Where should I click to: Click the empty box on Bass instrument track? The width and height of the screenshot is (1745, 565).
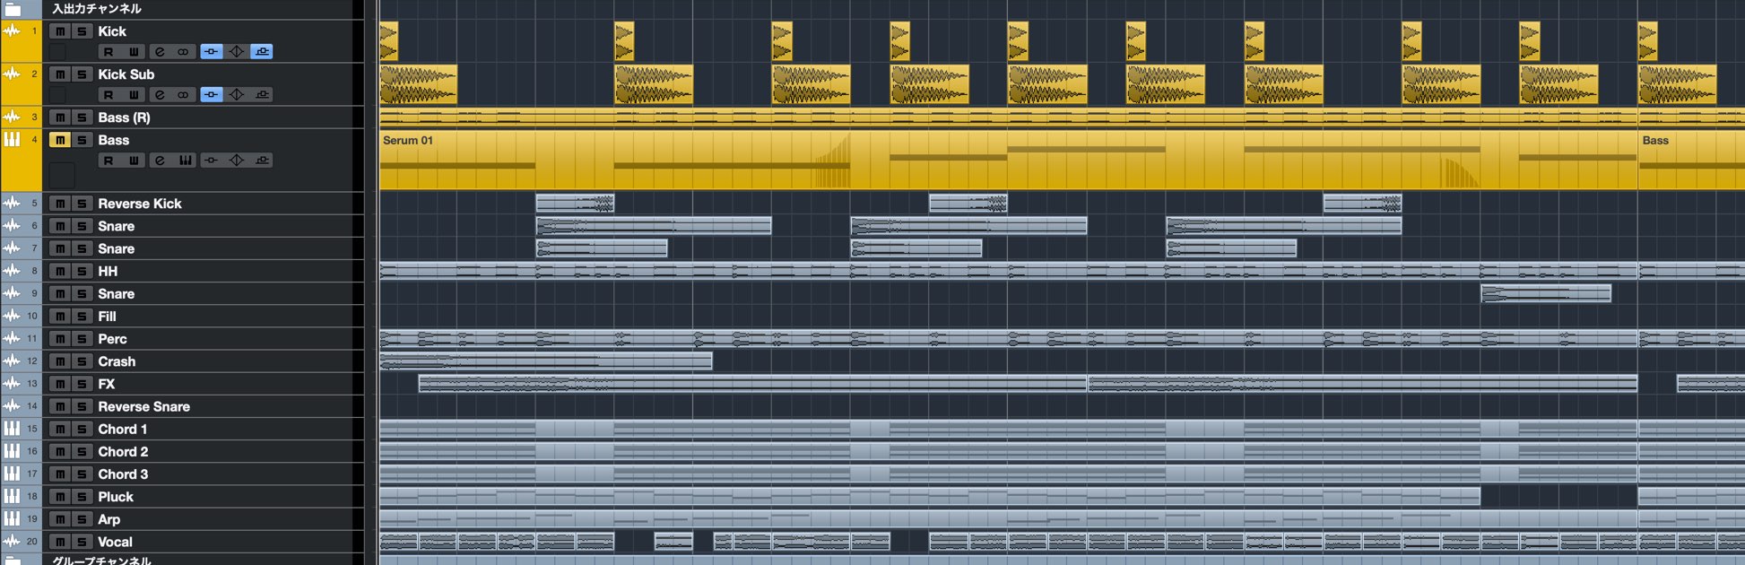pyautogui.click(x=61, y=175)
